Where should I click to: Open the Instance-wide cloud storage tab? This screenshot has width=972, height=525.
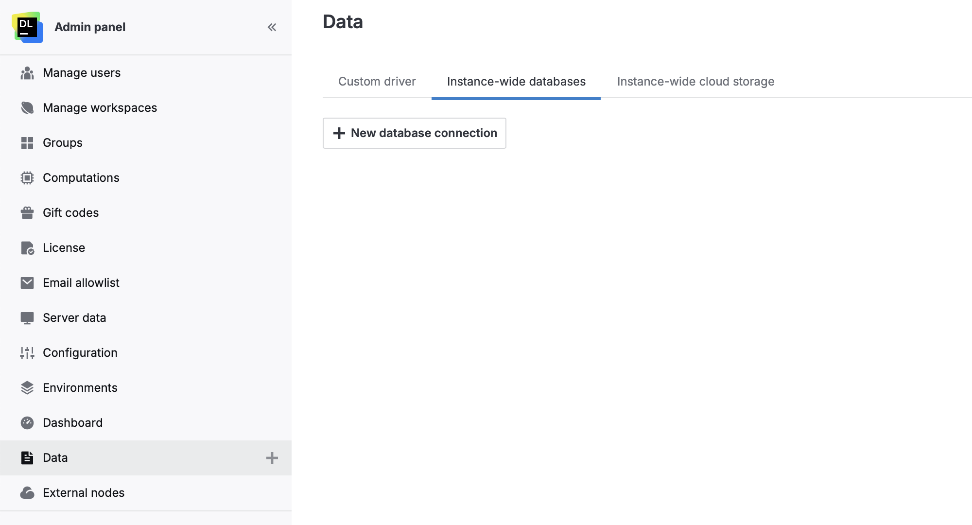click(x=695, y=81)
